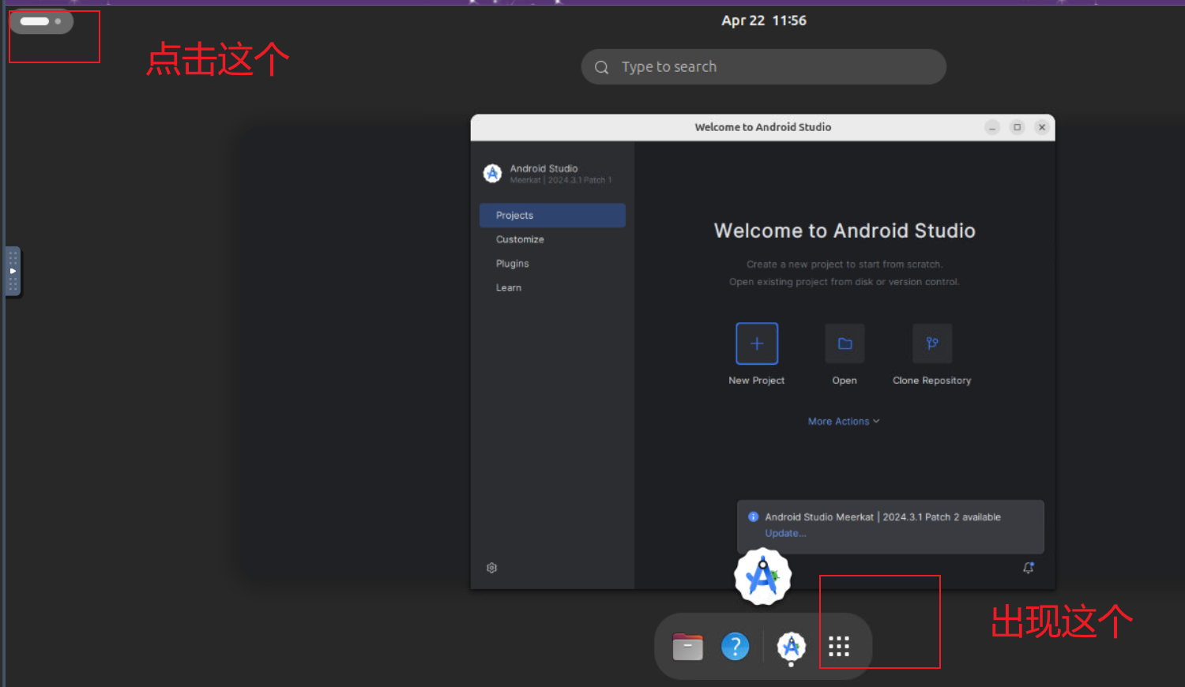Open settings gear in welcome window
Screen dimensions: 1185x687
(x=492, y=568)
